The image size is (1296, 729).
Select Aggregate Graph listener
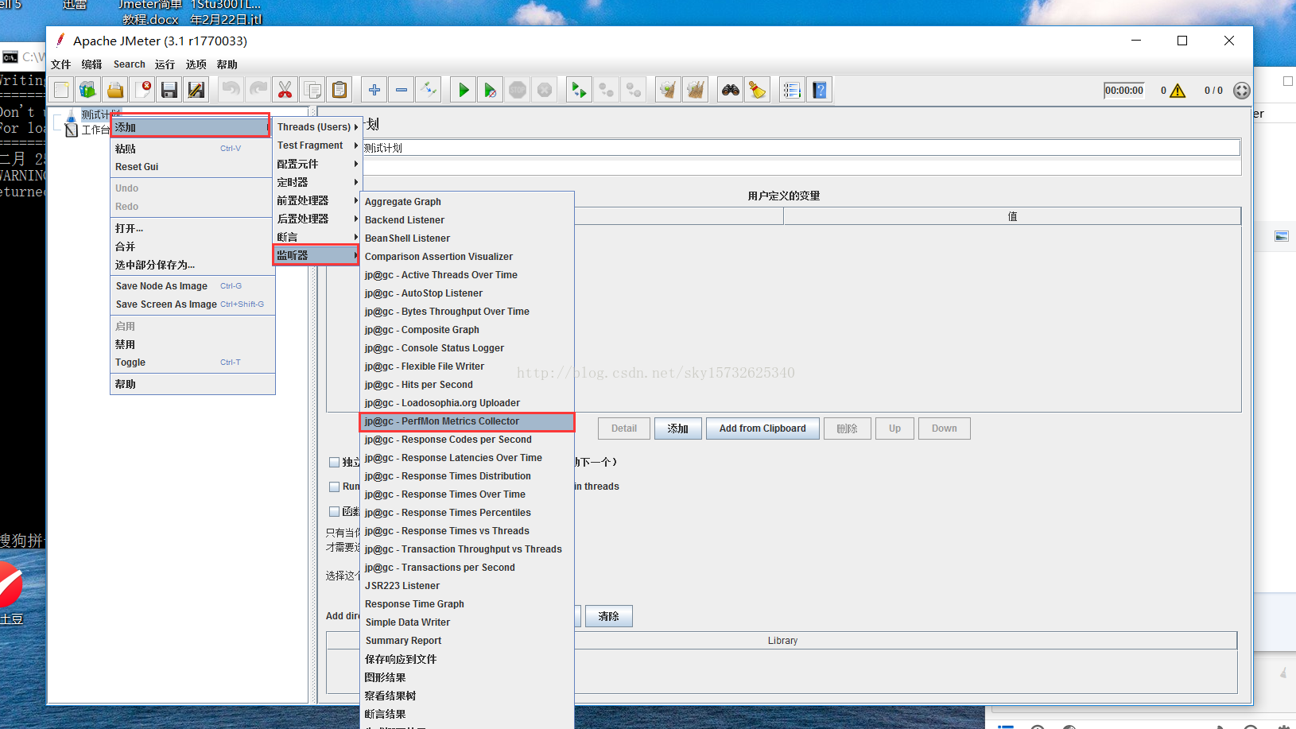pyautogui.click(x=467, y=202)
